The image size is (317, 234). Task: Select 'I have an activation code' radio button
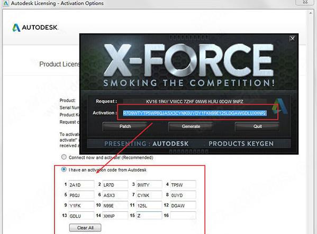(x=64, y=169)
